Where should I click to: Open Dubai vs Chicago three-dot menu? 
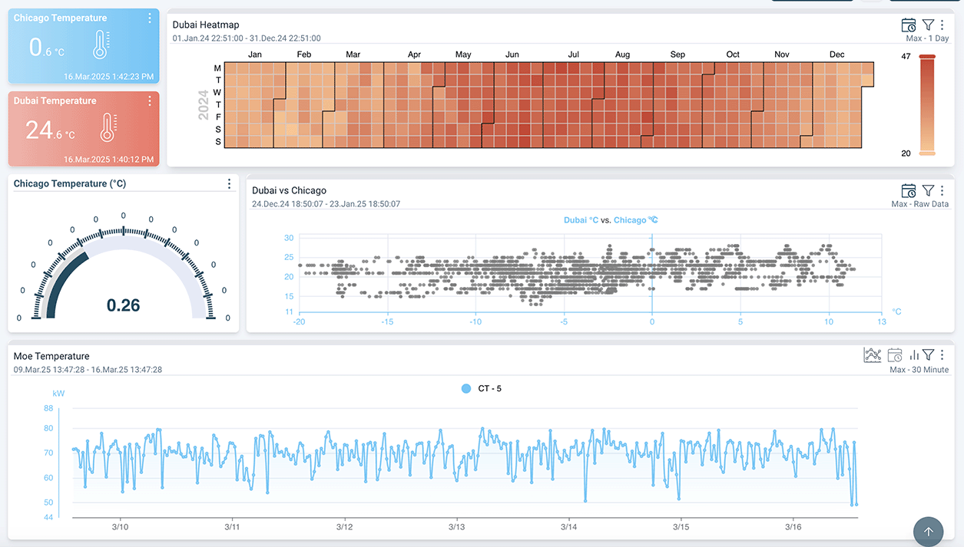[942, 190]
